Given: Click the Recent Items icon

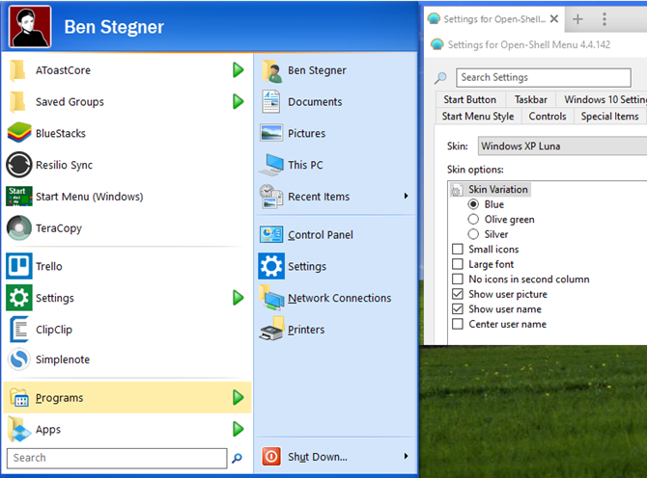Looking at the screenshot, I should point(271,197).
